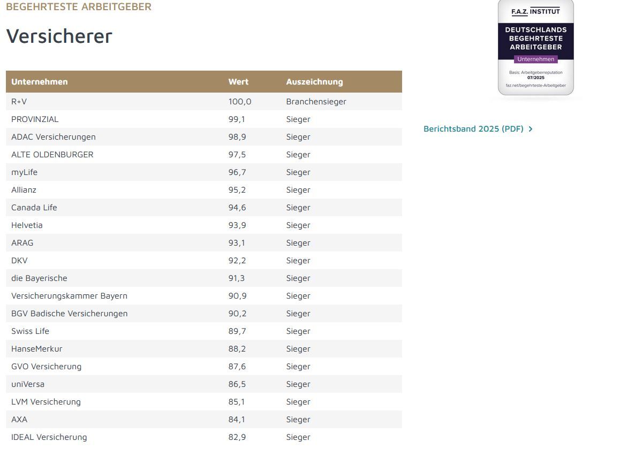Image resolution: width=620 pixels, height=449 pixels.
Task: Select die Bayerische company name
Action: 39,278
